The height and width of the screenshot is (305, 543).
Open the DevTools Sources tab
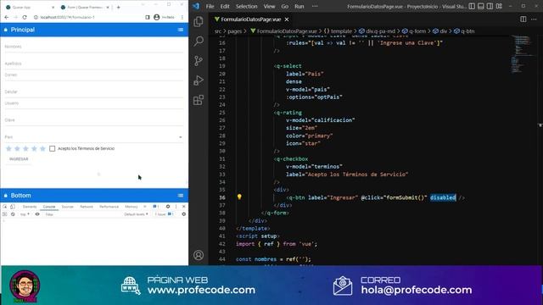68,207
